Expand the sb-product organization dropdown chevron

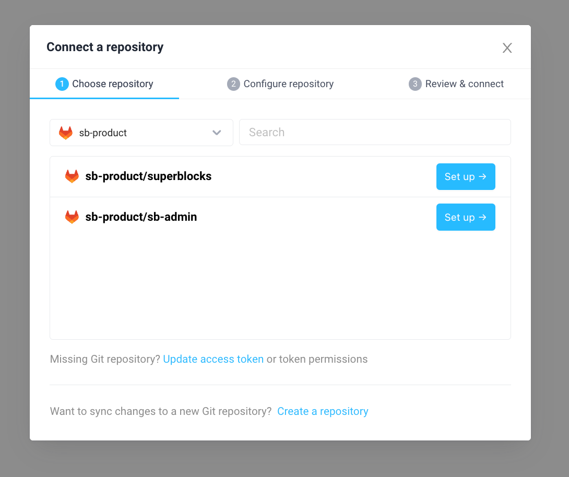217,133
